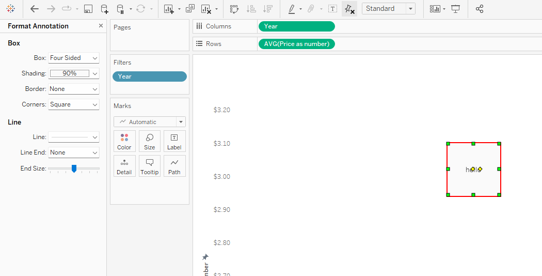Click the Label button on Marks card
542x276 pixels.
[x=174, y=141]
